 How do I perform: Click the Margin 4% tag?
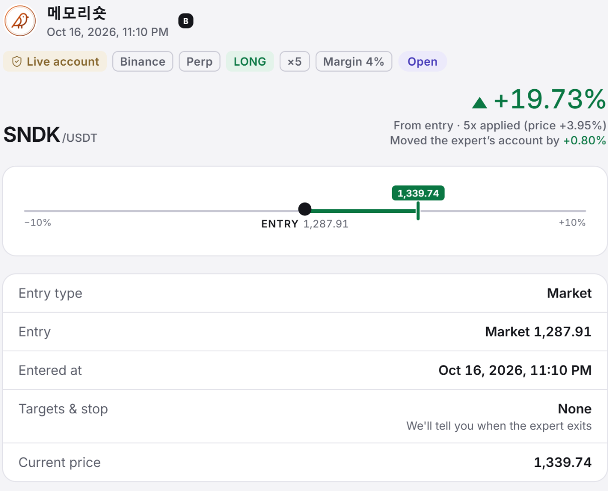[354, 62]
